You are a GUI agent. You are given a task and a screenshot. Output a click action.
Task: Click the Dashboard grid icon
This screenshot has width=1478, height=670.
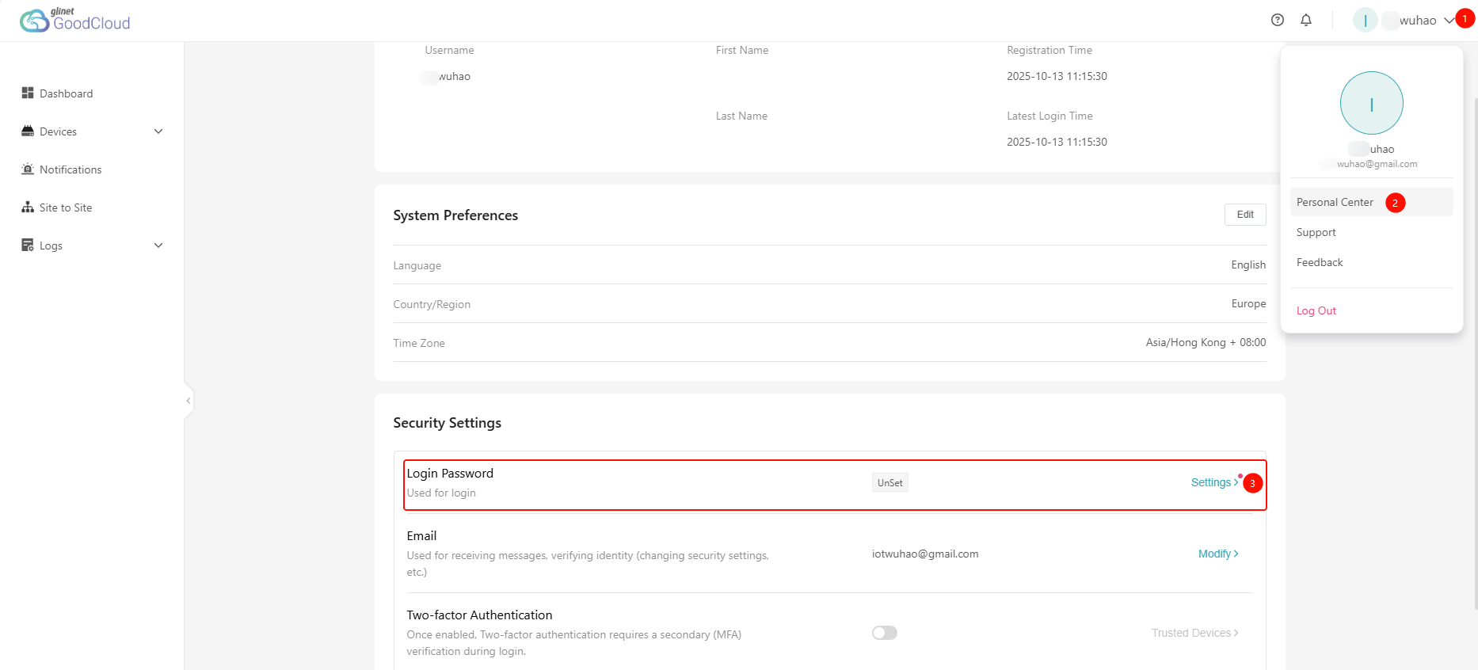[28, 93]
